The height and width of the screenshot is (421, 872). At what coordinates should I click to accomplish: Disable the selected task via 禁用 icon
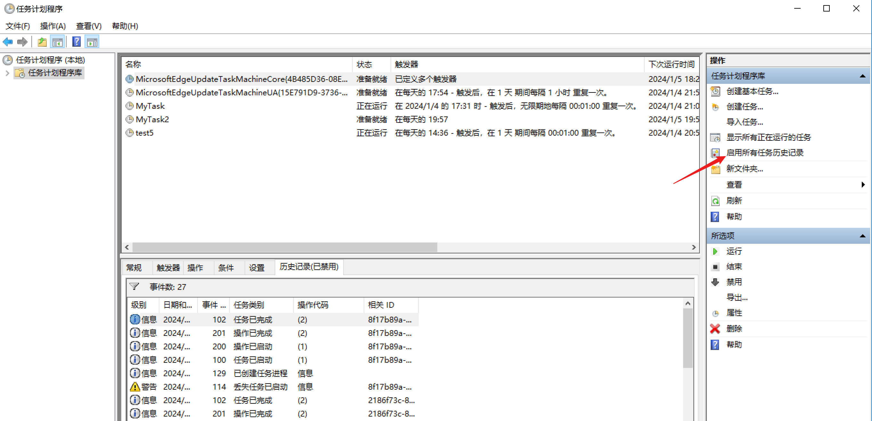(x=715, y=282)
